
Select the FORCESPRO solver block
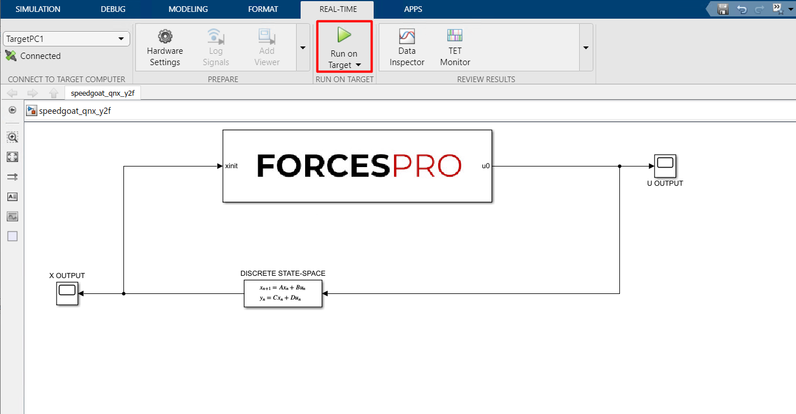point(357,166)
